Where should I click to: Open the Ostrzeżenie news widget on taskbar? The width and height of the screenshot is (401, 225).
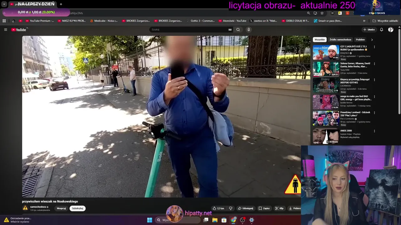17,220
